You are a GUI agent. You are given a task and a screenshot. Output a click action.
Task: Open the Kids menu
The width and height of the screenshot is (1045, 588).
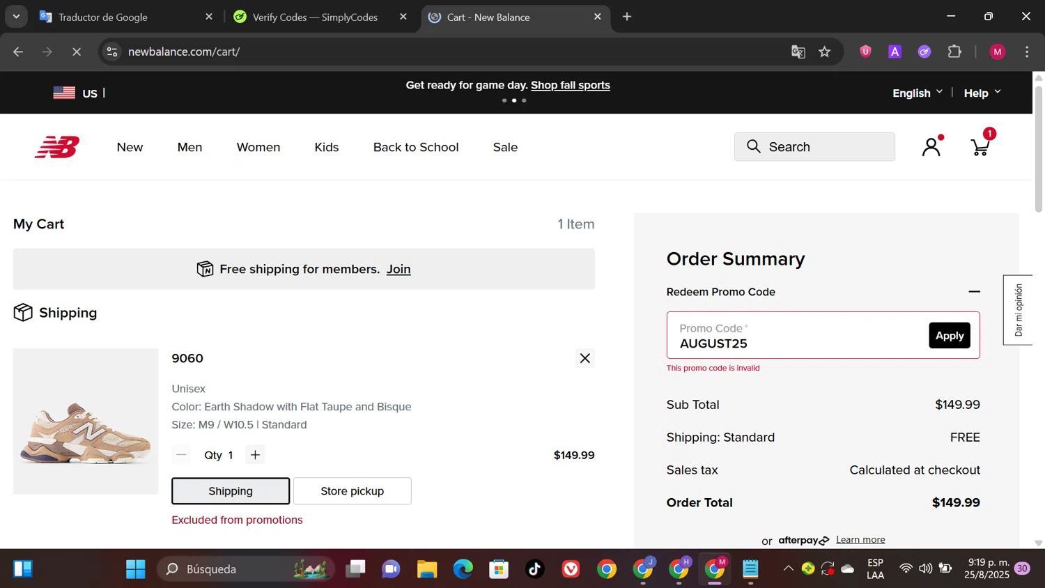327,147
